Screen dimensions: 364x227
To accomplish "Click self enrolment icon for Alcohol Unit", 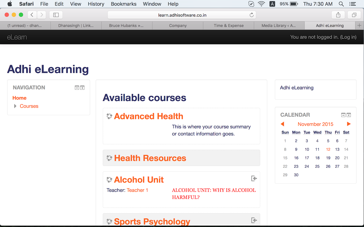I will click(x=254, y=178).
